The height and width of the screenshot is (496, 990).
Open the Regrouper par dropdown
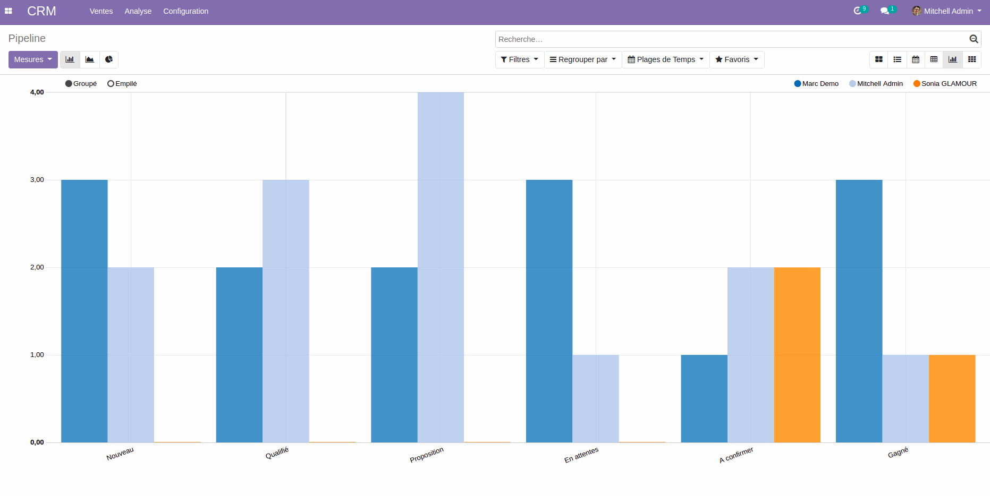(x=582, y=59)
